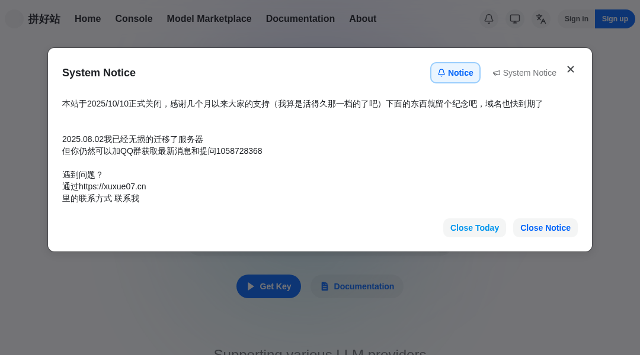Viewport: 640px width, 355px height.
Task: Switch to the Notice tab in the dialog
Action: (x=455, y=73)
